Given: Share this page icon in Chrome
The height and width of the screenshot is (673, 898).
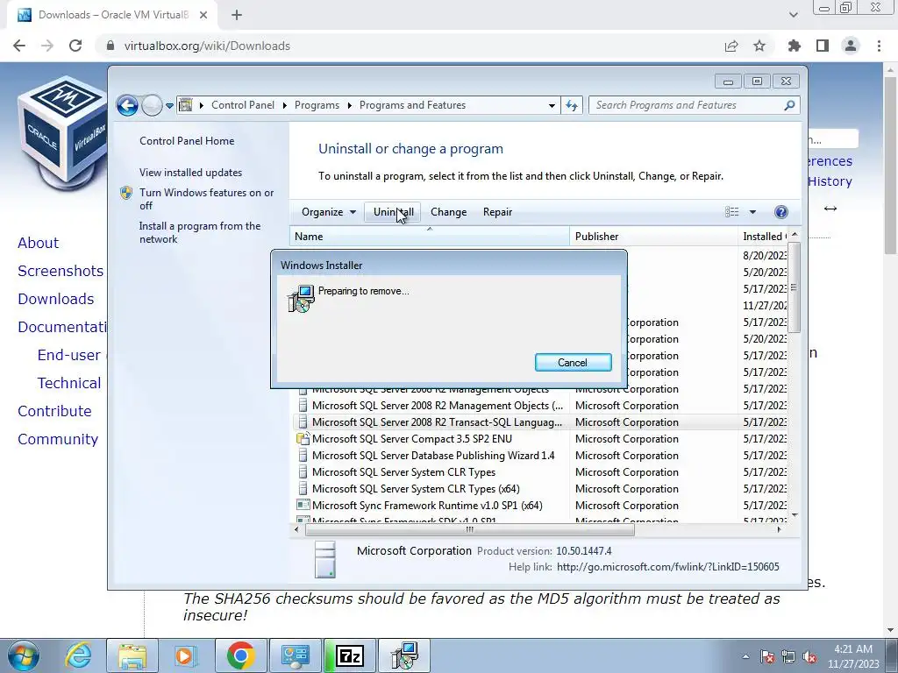Looking at the screenshot, I should click(731, 46).
